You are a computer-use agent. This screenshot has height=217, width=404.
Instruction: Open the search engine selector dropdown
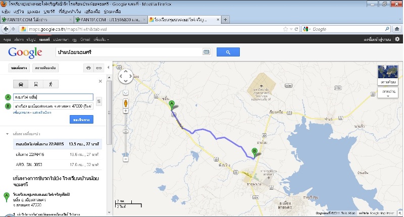point(307,29)
